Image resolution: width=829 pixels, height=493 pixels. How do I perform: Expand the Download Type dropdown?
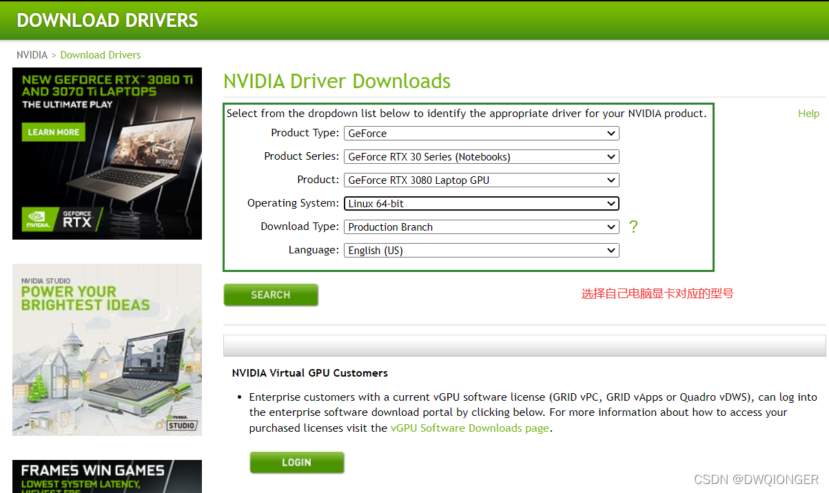click(x=481, y=227)
